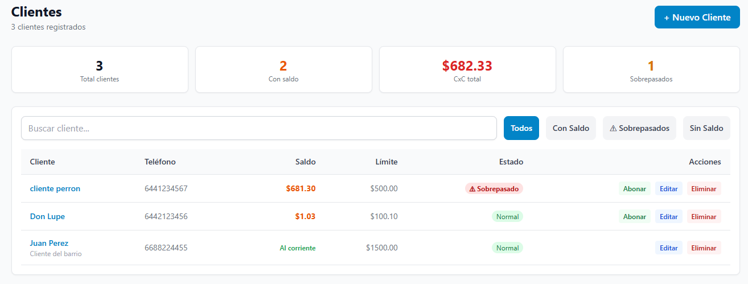
Task: Click Juan Perez's Normal status badge
Action: tap(507, 248)
